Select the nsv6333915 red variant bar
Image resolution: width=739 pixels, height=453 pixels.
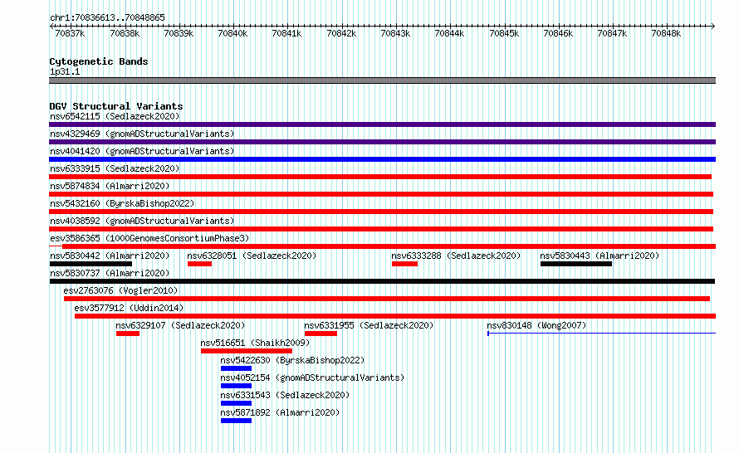point(380,177)
